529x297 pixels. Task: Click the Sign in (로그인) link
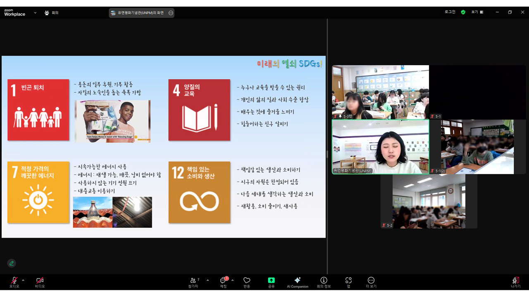450,12
